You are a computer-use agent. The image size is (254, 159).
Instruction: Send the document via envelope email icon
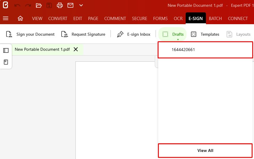click(x=70, y=5)
